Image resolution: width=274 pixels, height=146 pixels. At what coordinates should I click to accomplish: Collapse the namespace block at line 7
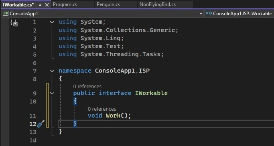(x=52, y=71)
